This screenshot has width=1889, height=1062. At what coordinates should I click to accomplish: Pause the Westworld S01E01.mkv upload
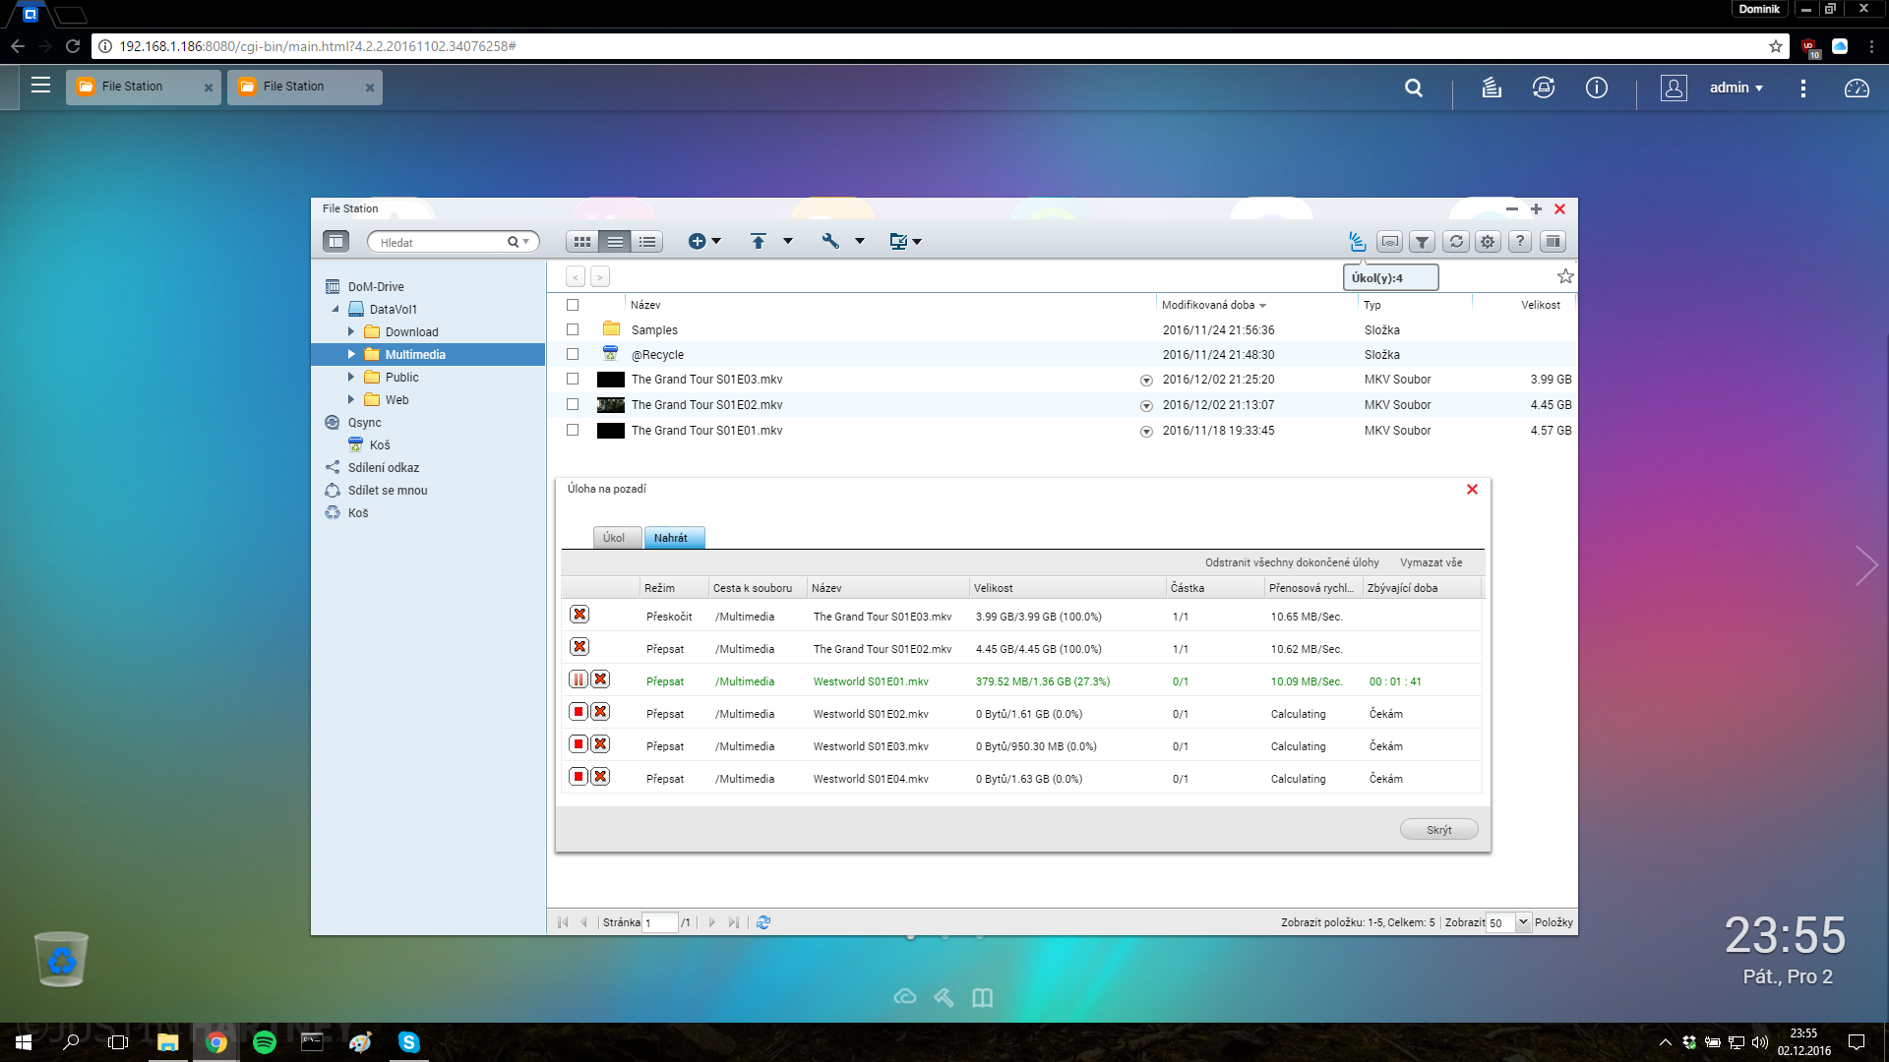579,679
